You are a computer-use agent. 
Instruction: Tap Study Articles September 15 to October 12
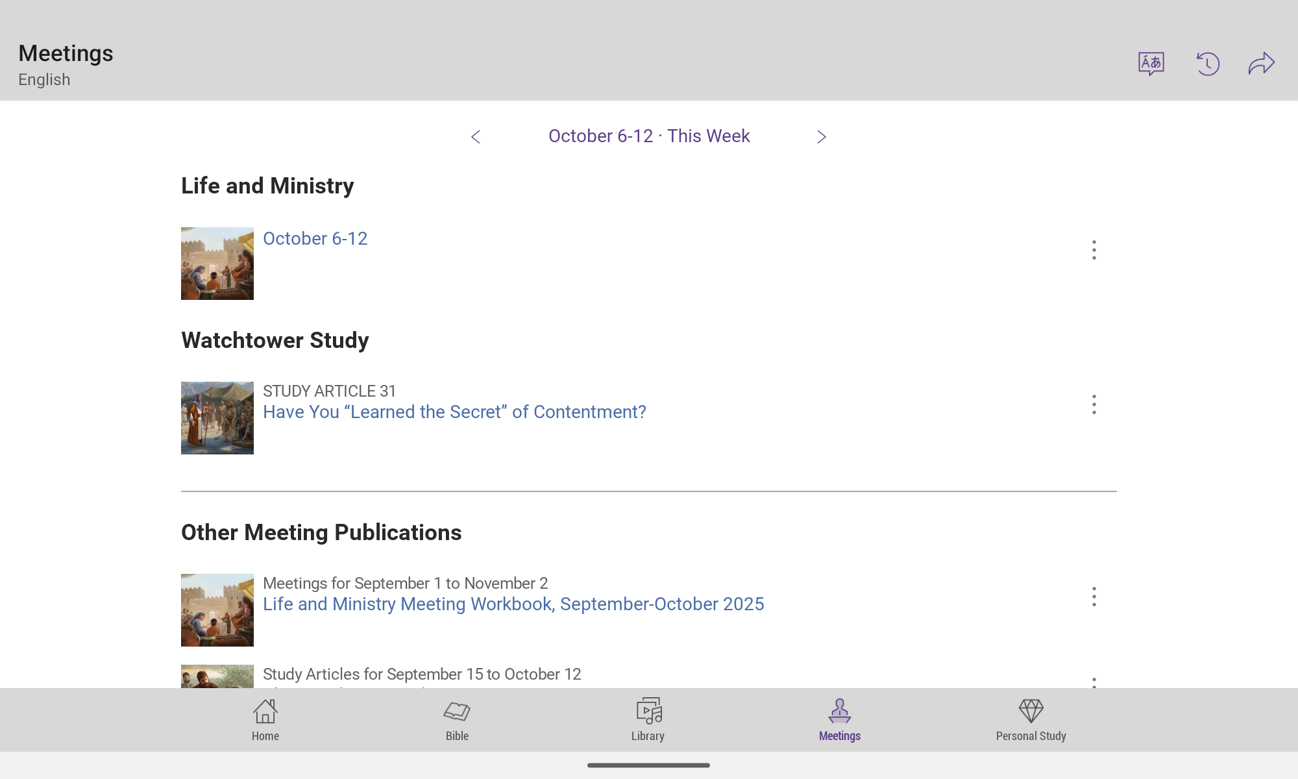pyautogui.click(x=422, y=675)
